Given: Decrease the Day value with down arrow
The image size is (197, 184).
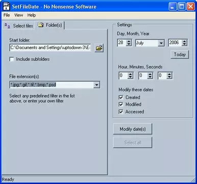Looking at the screenshot, I should click(129, 44).
